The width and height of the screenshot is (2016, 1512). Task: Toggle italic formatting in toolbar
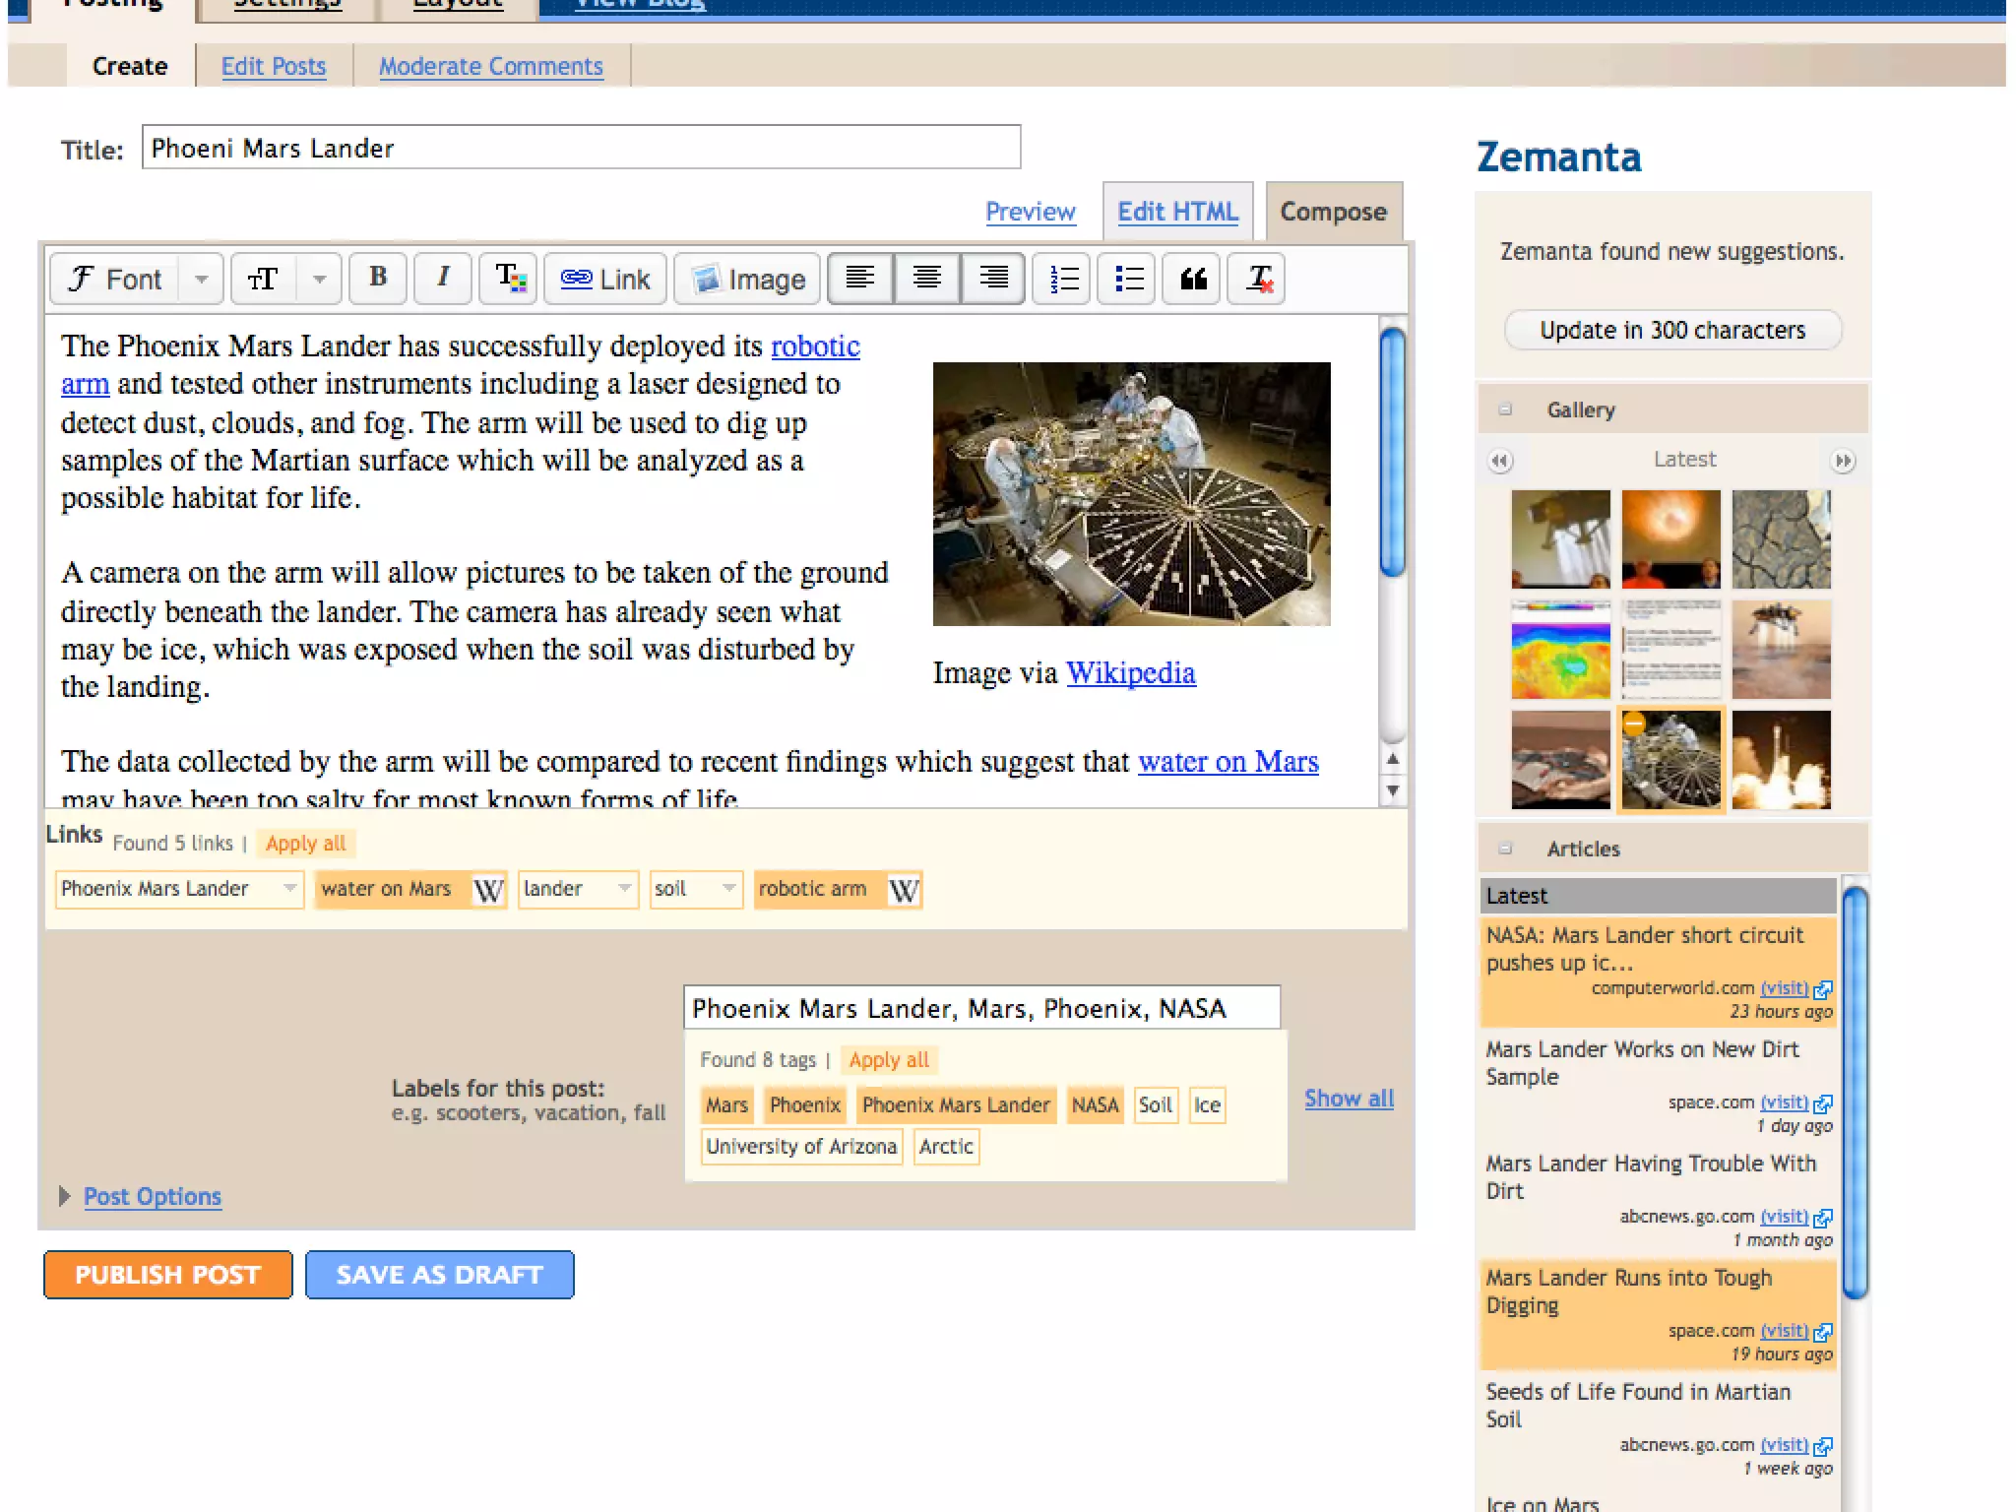click(x=443, y=279)
